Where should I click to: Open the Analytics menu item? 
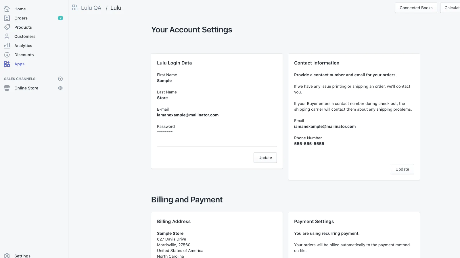pos(23,46)
